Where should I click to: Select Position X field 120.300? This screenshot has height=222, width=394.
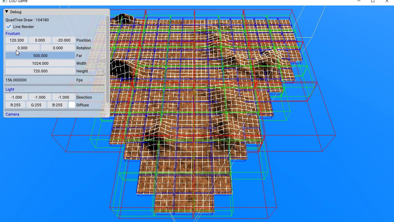17,40
